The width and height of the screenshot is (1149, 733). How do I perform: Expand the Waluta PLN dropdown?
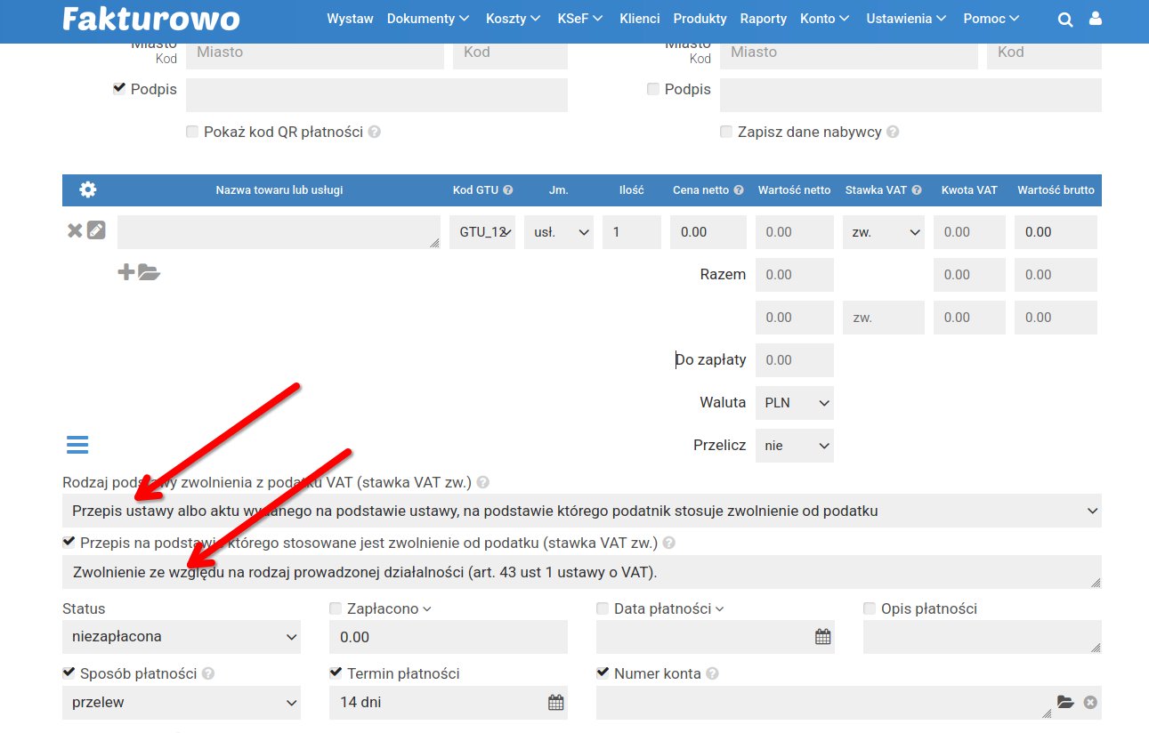(794, 403)
